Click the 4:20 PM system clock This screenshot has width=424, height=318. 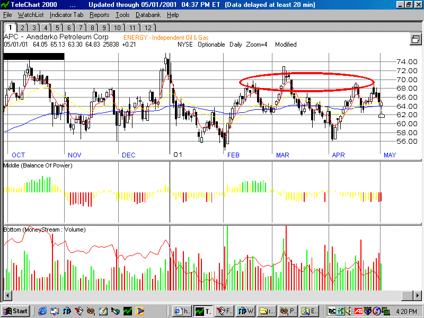406,312
